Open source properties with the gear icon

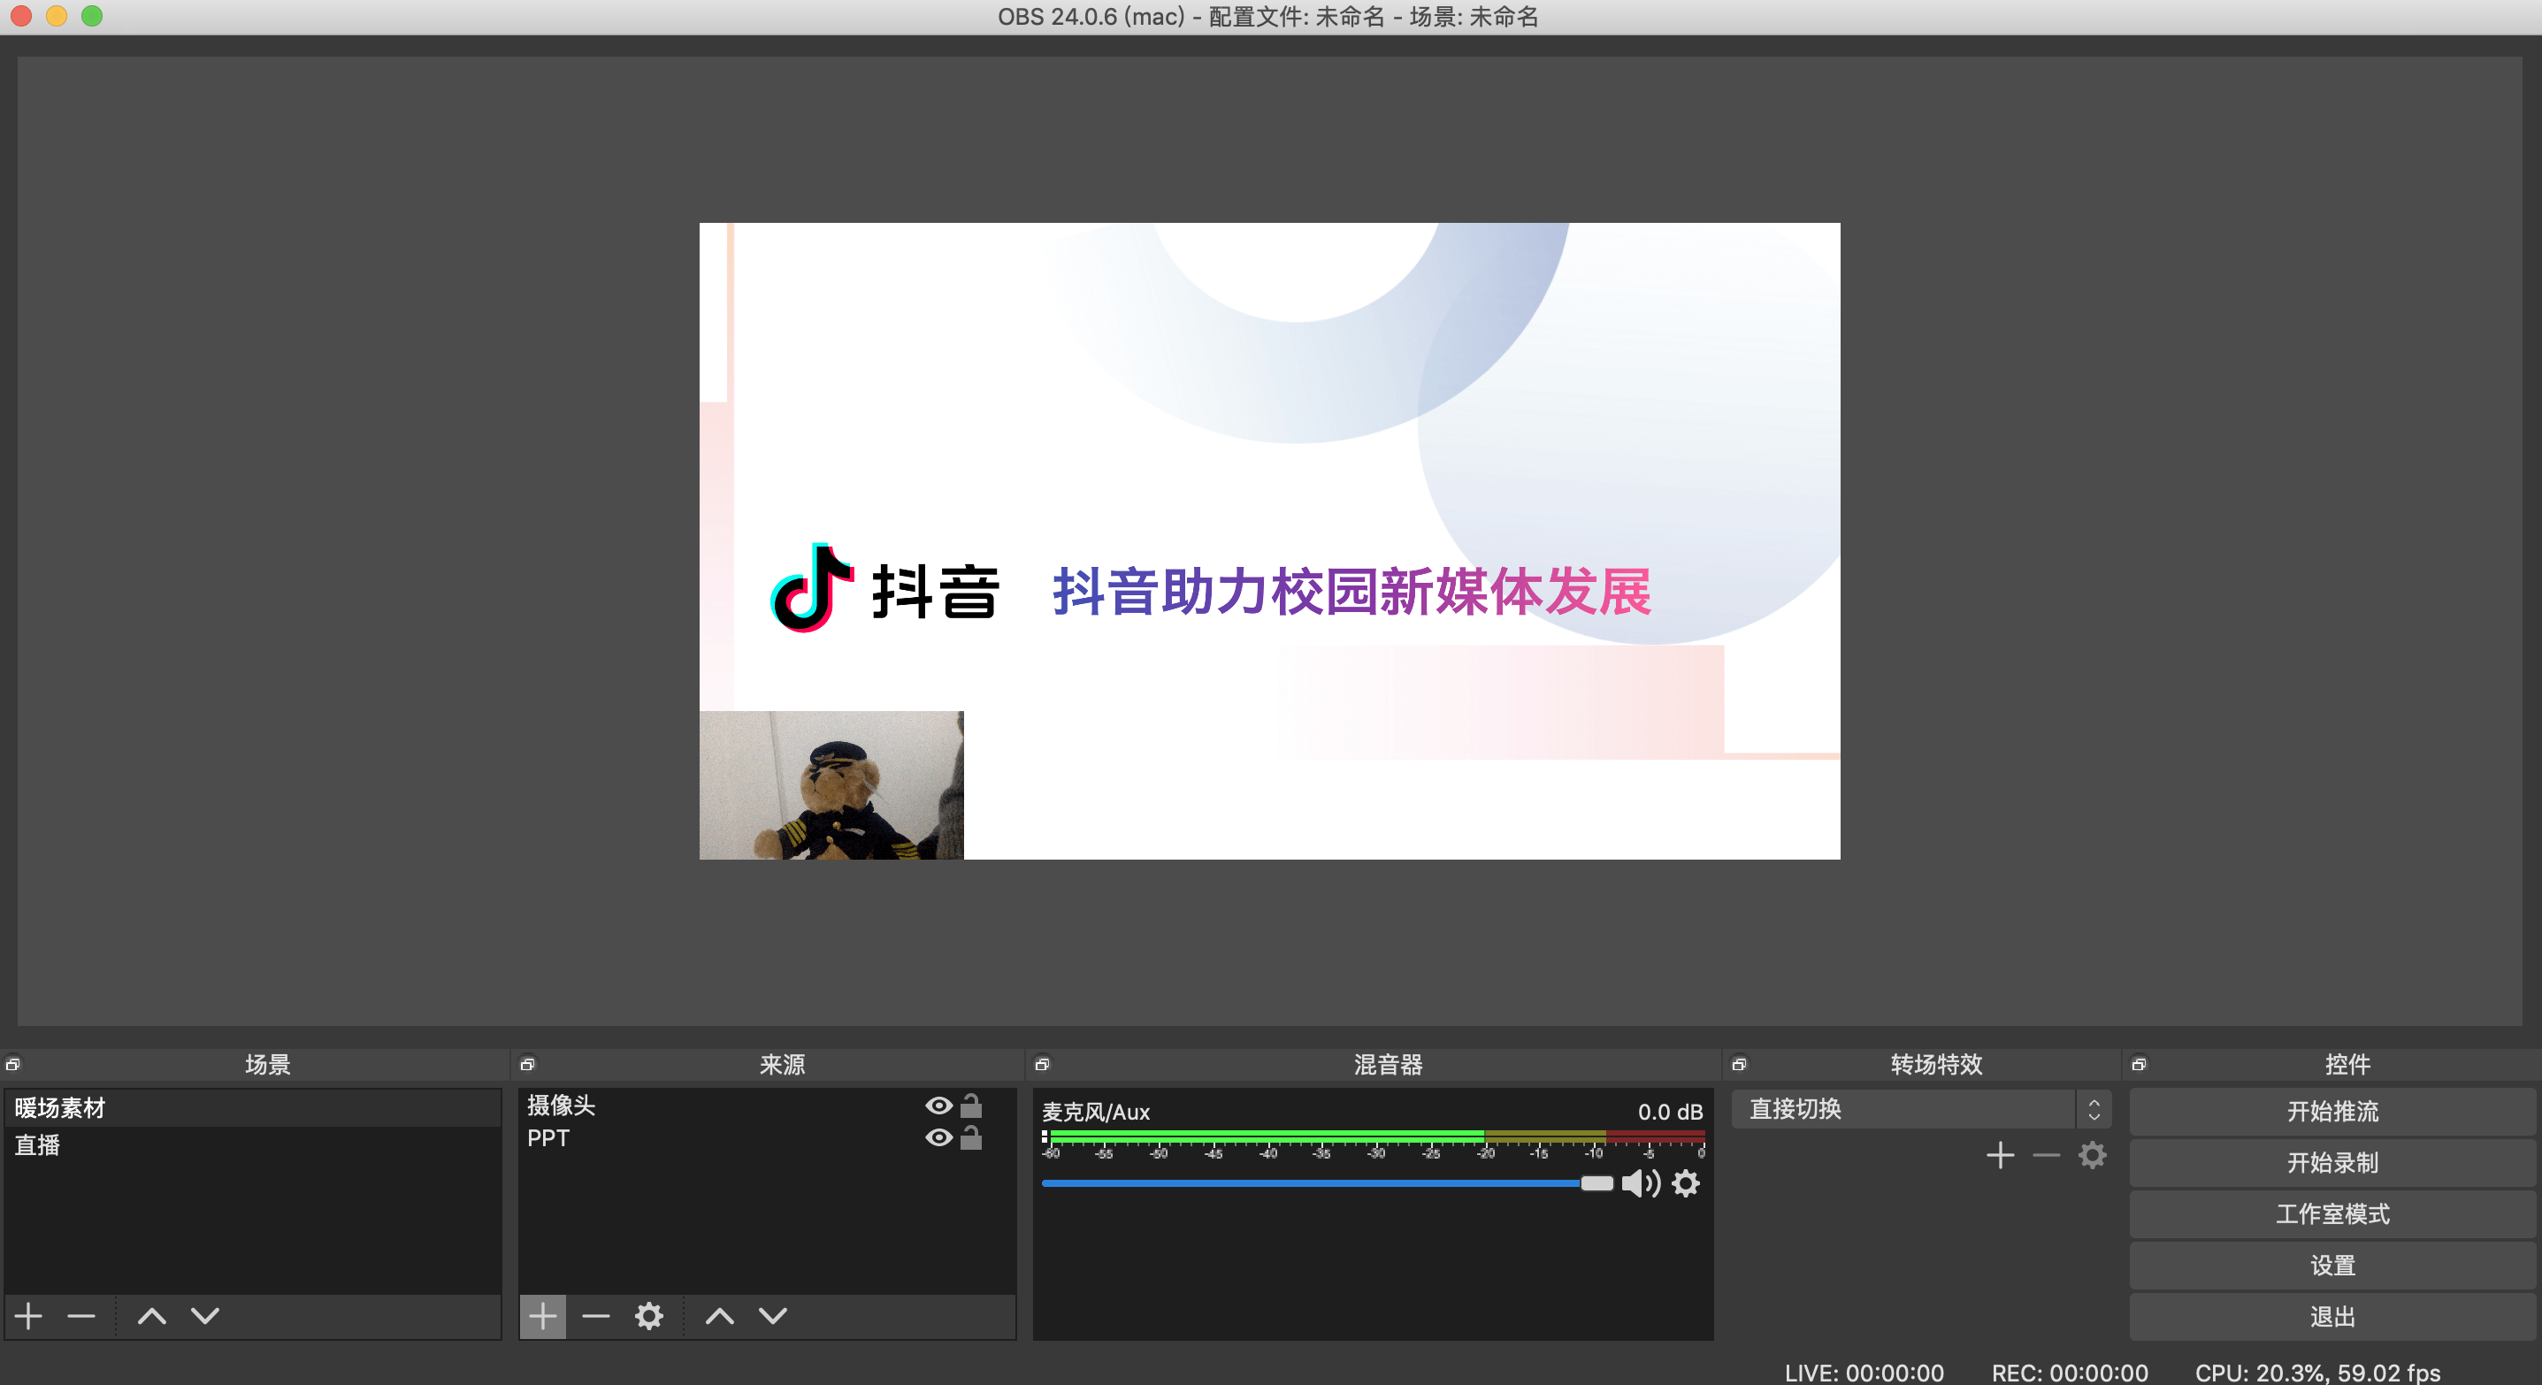pyautogui.click(x=649, y=1316)
